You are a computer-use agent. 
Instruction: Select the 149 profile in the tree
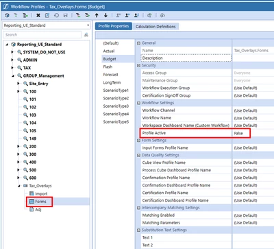click(33, 139)
